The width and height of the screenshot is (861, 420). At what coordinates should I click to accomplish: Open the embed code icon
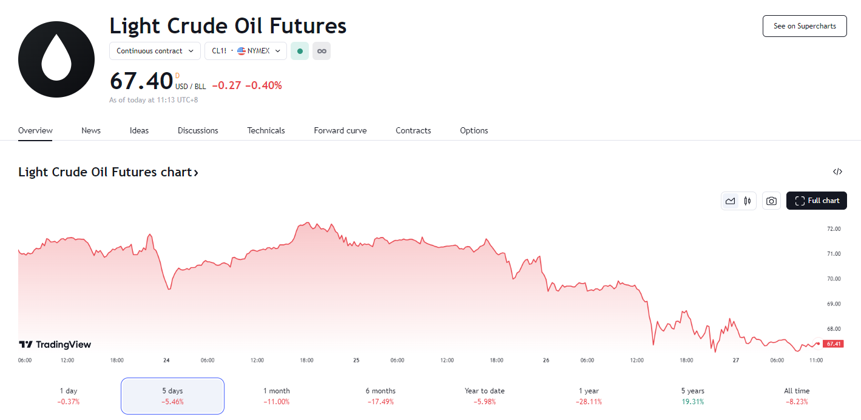(x=837, y=172)
